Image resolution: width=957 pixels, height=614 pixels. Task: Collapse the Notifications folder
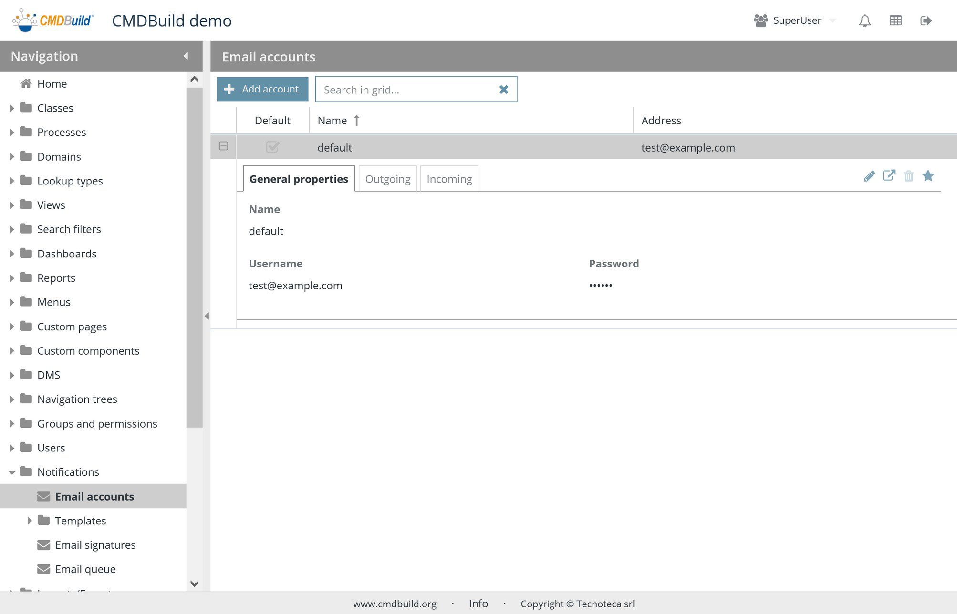(x=11, y=472)
